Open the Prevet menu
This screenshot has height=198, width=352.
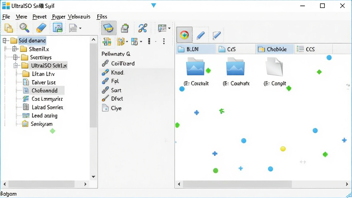pos(40,16)
